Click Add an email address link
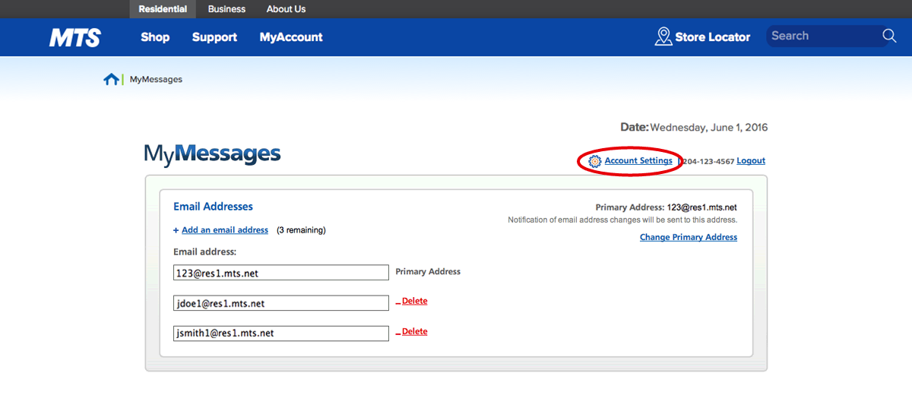The height and width of the screenshot is (408, 912). click(225, 230)
